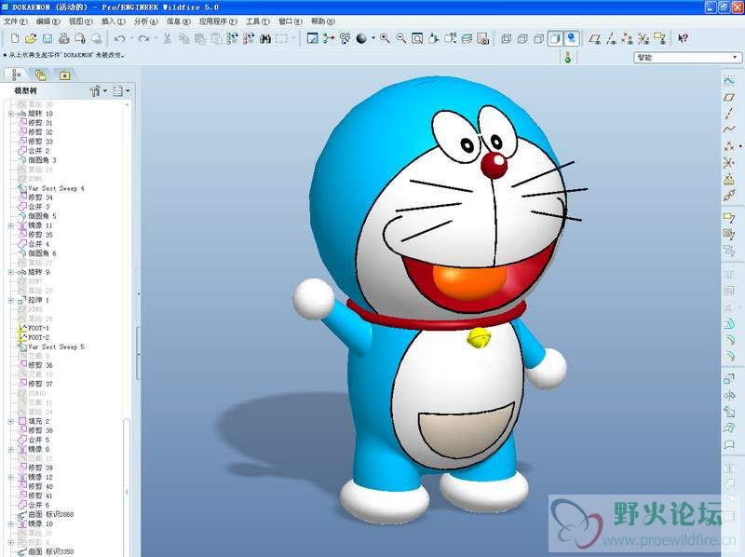Click the Cut scissors icon
This screenshot has width=745, height=557.
click(167, 38)
